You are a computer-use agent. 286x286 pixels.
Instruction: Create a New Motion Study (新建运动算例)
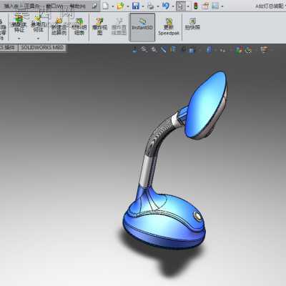click(59, 26)
